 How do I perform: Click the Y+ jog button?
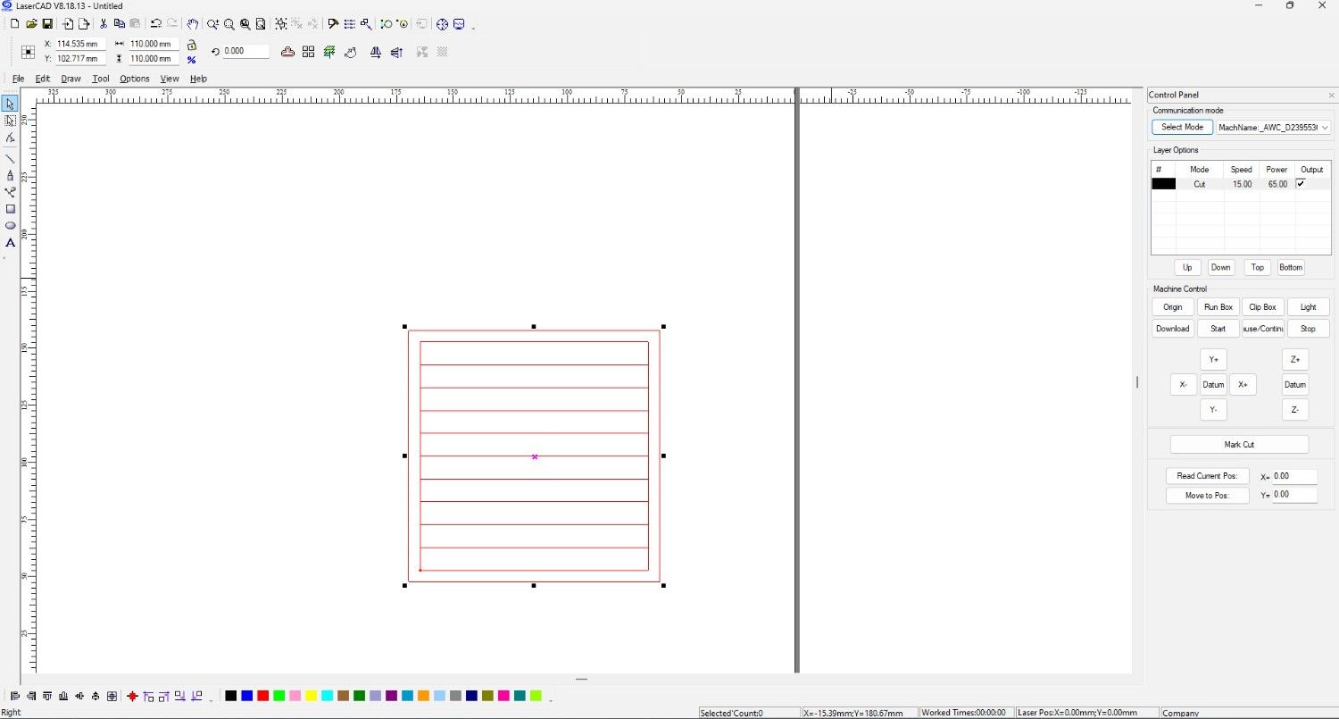tap(1213, 360)
